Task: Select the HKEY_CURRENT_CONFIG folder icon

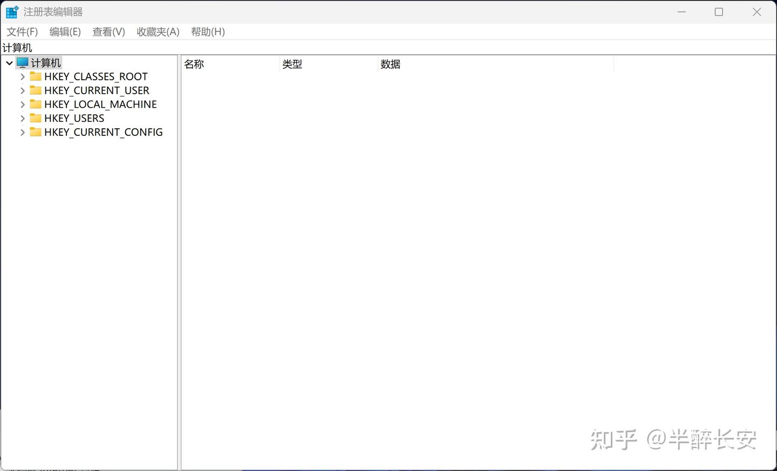Action: pyautogui.click(x=36, y=132)
